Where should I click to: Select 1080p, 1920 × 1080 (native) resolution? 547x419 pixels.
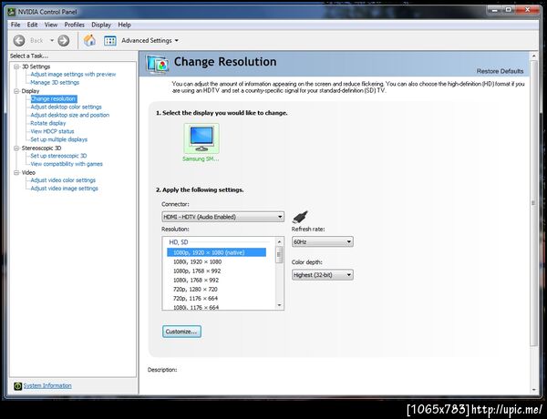click(x=216, y=252)
